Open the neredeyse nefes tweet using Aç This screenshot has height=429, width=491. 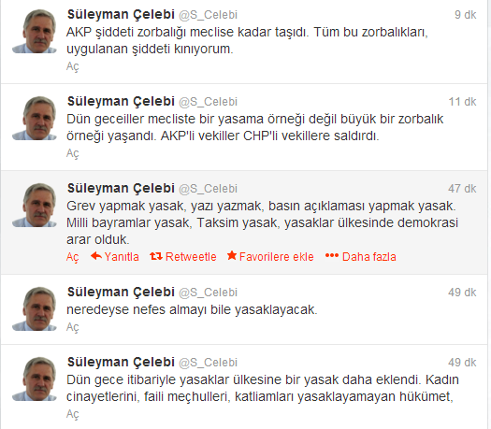pyautogui.click(x=73, y=327)
